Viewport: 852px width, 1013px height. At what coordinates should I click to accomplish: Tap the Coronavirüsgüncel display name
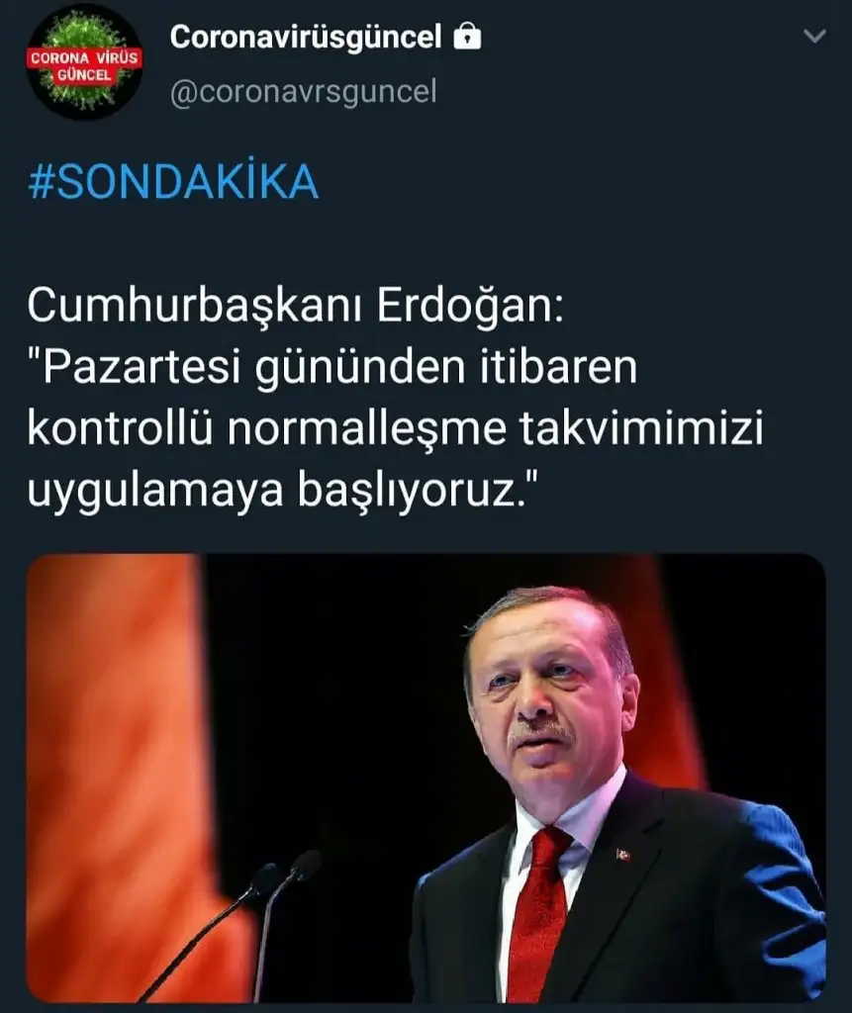(x=306, y=37)
